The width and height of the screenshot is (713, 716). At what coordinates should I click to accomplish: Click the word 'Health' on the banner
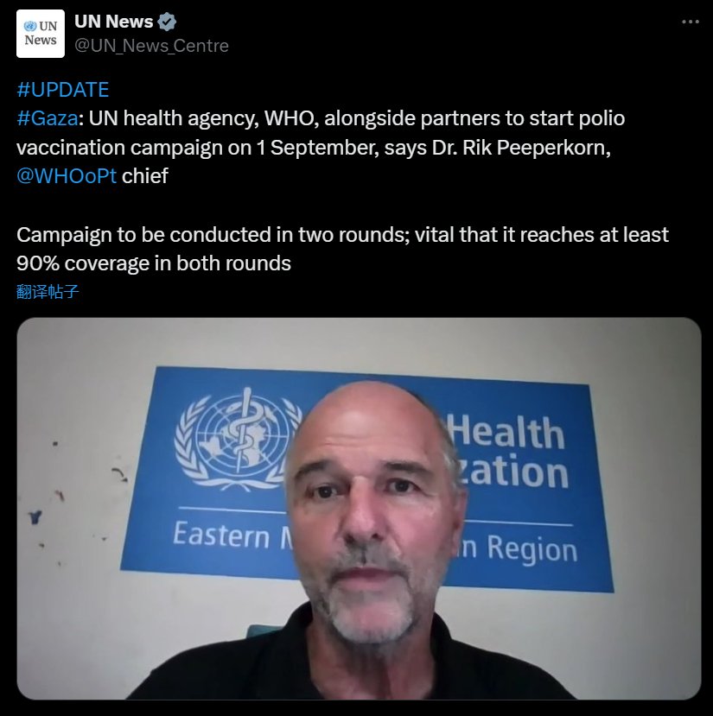[x=507, y=432]
